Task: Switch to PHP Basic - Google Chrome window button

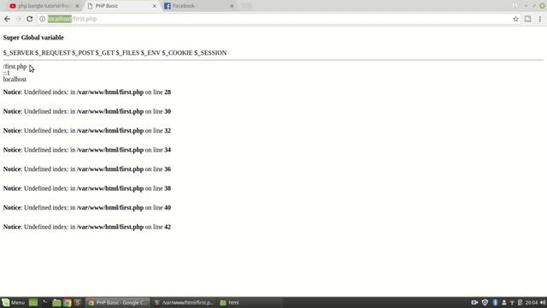Action: (118, 302)
